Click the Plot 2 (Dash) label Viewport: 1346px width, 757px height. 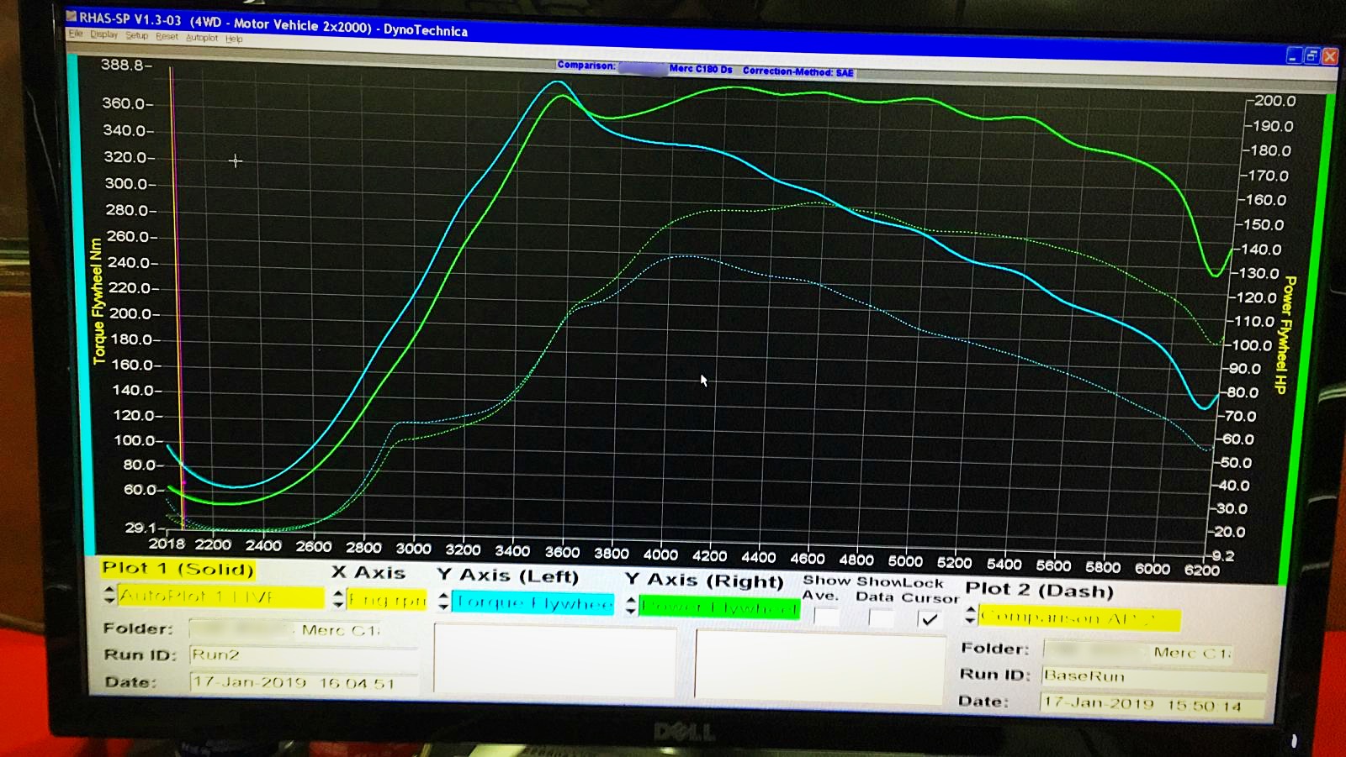point(1039,590)
